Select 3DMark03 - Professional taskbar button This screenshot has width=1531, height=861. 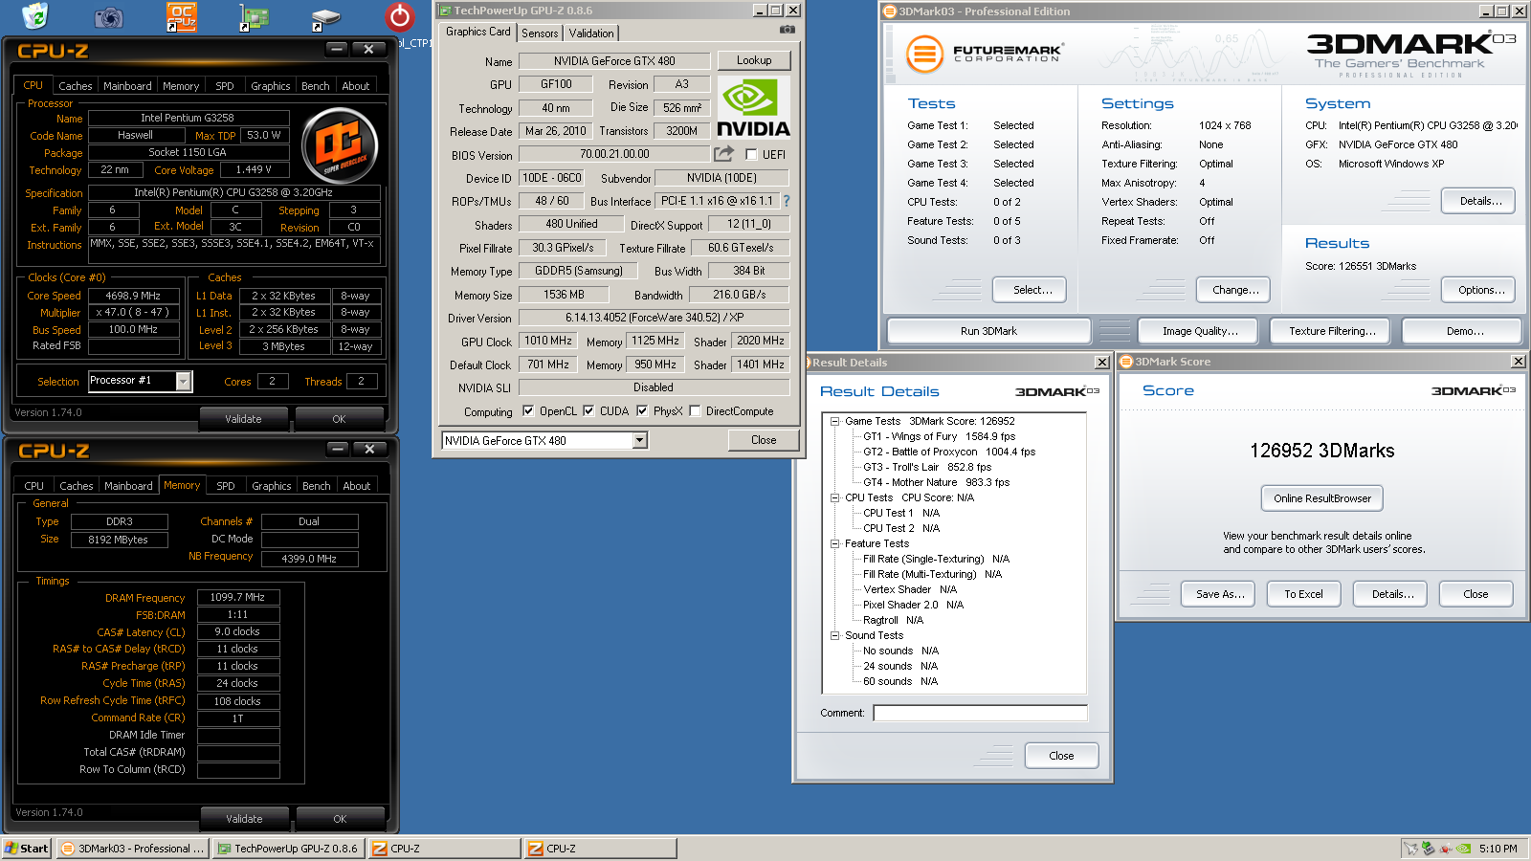(x=132, y=849)
